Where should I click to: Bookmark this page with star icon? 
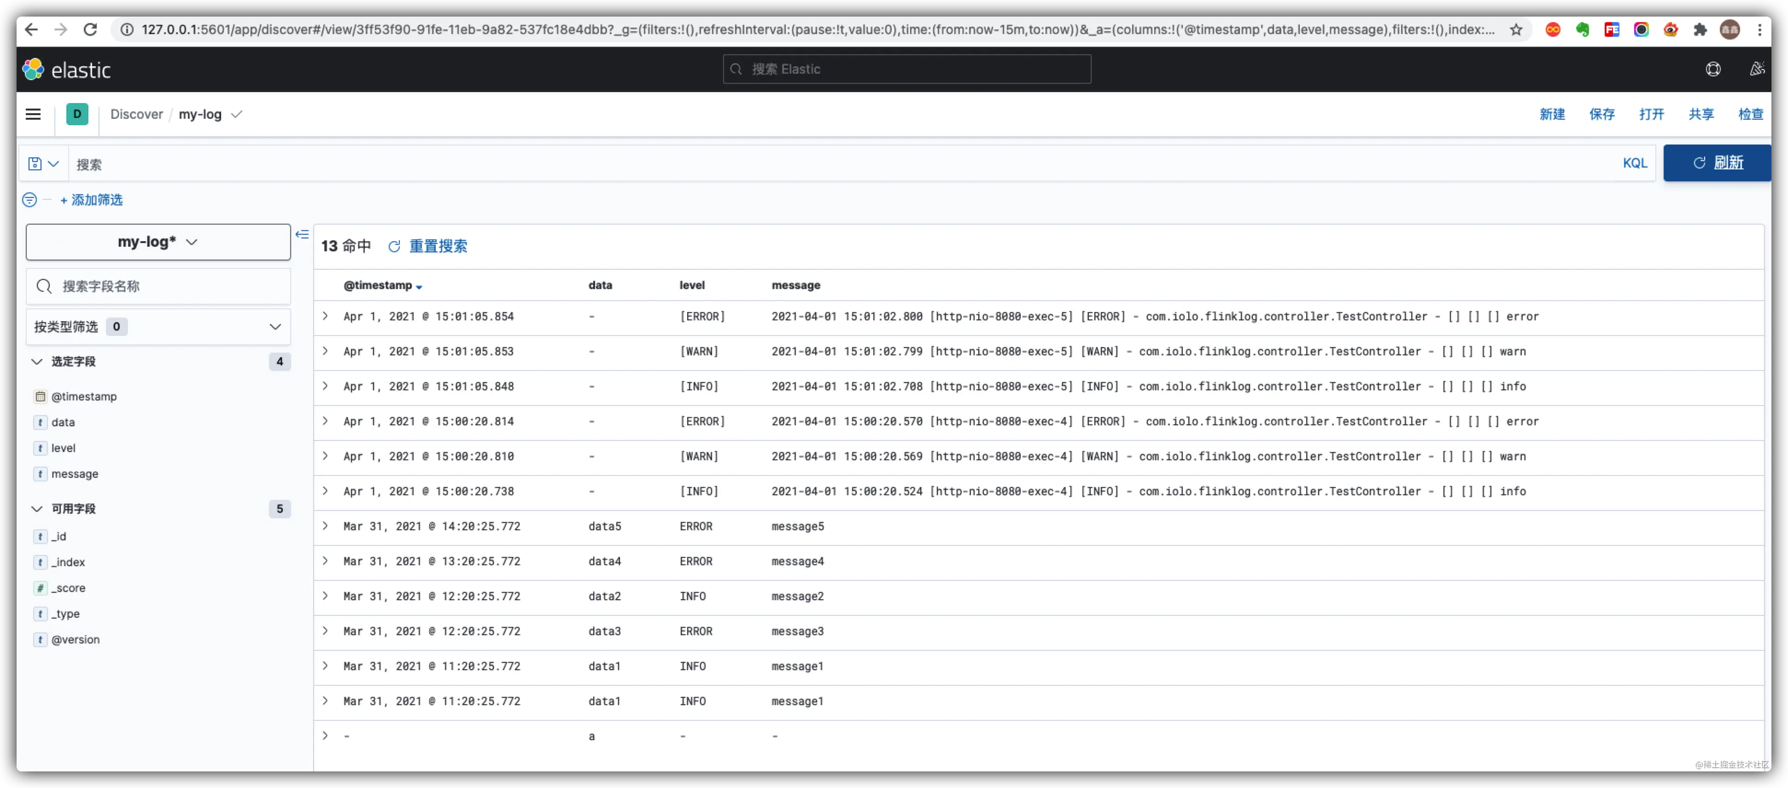(1516, 29)
